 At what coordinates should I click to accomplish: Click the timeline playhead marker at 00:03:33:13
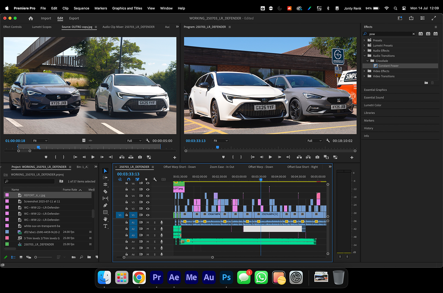(261, 180)
